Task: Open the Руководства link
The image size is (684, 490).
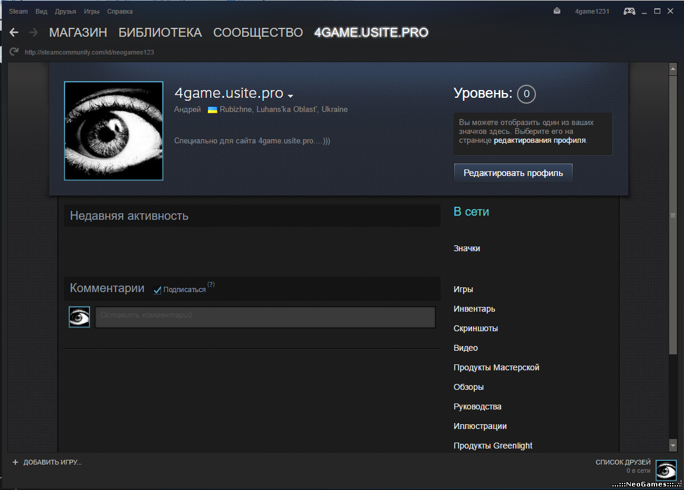Action: 477,406
